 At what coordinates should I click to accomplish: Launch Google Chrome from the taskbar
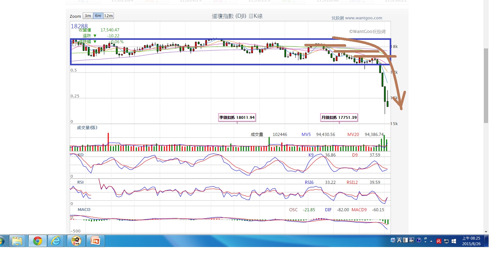[38, 241]
